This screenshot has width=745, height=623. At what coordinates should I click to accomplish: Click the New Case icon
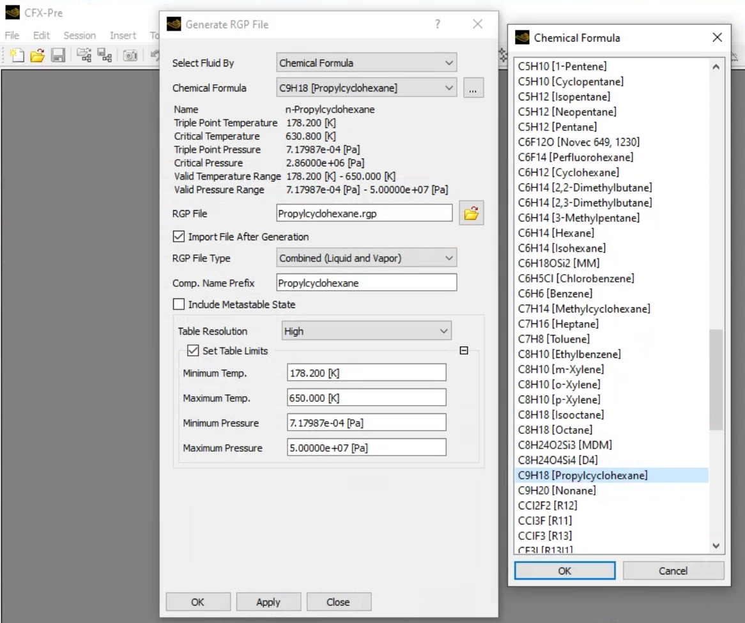point(17,56)
